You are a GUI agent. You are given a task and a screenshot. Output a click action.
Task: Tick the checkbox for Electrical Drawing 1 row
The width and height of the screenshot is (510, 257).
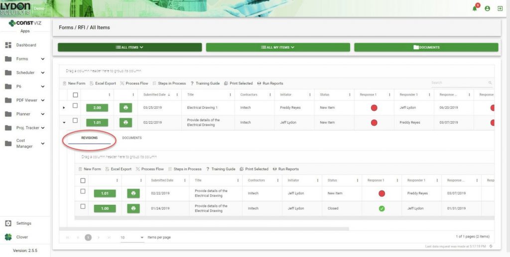pyautogui.click(x=75, y=106)
